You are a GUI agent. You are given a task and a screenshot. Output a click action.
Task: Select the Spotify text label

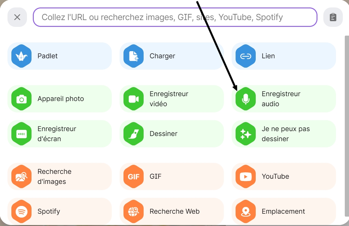click(49, 211)
